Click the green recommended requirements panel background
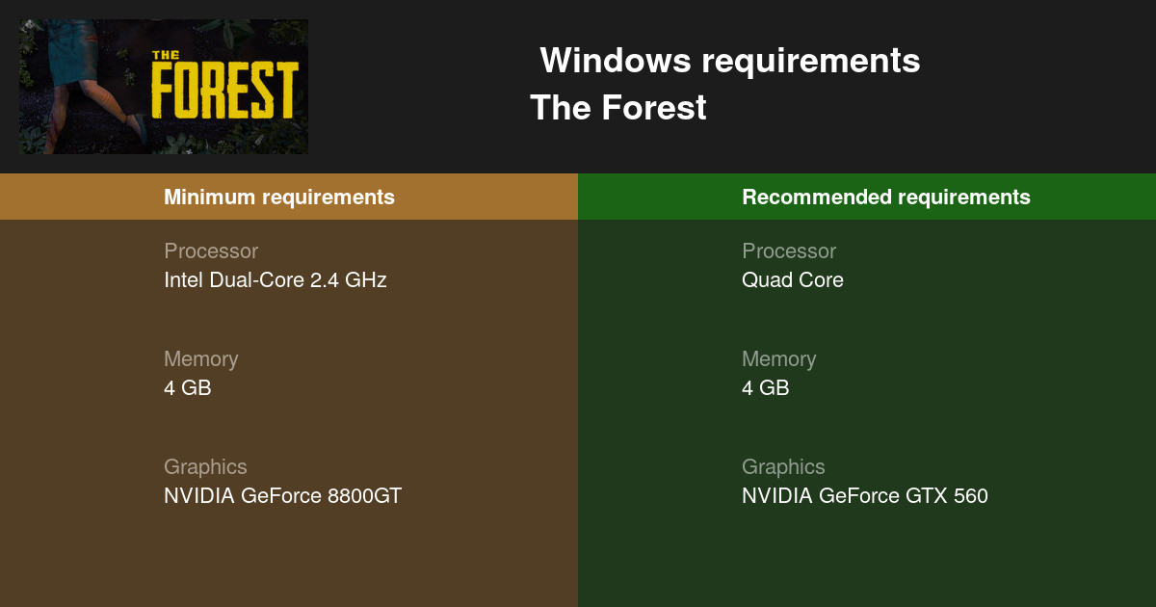The width and height of the screenshot is (1156, 607). (x=867, y=559)
